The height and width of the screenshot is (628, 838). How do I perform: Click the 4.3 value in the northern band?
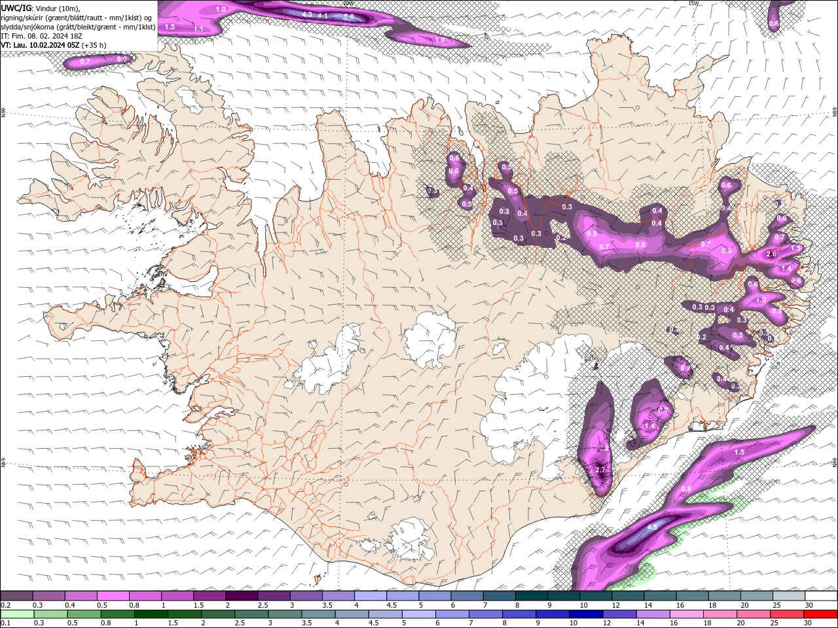pos(307,14)
